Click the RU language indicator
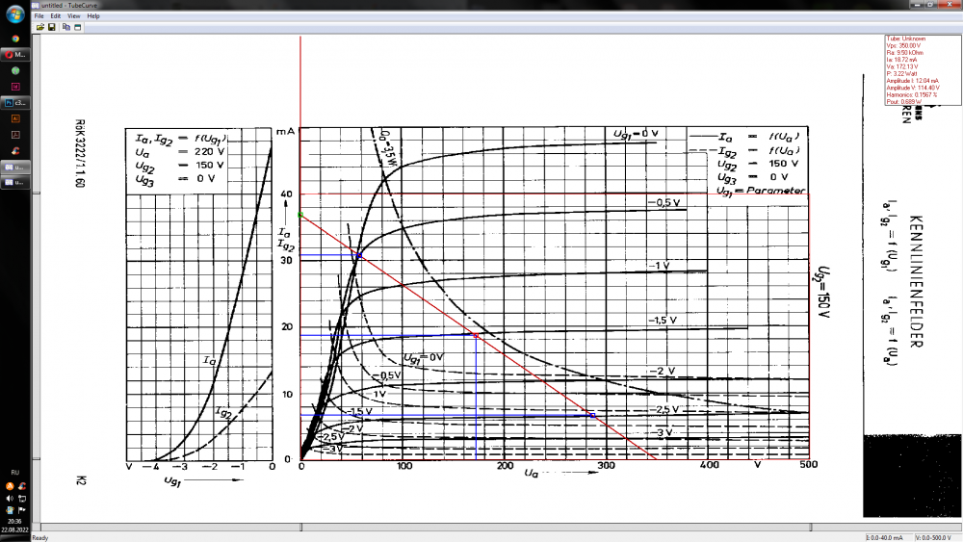The width and height of the screenshot is (963, 542). 15,473
